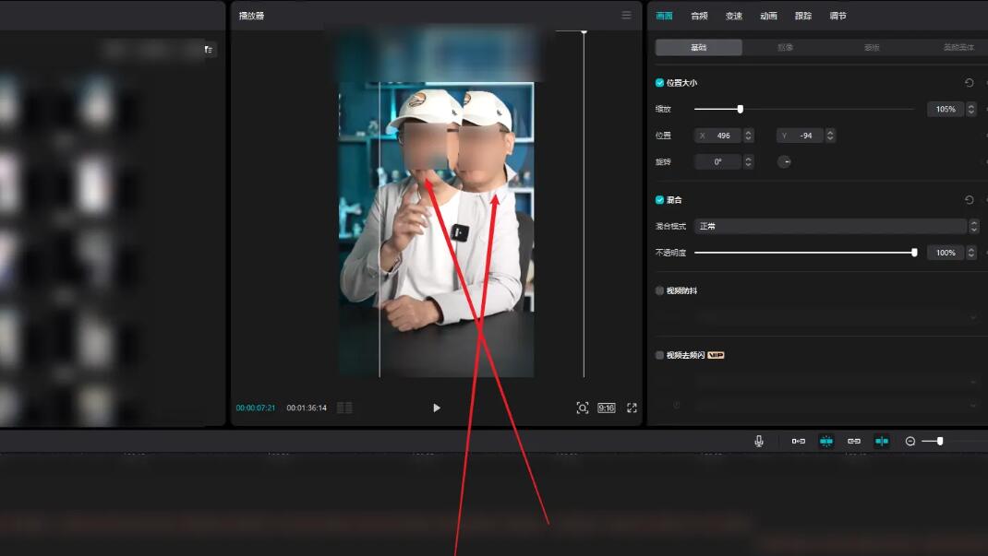The width and height of the screenshot is (988, 556).
Task: Switch to the 变速 tab
Action: coord(733,16)
